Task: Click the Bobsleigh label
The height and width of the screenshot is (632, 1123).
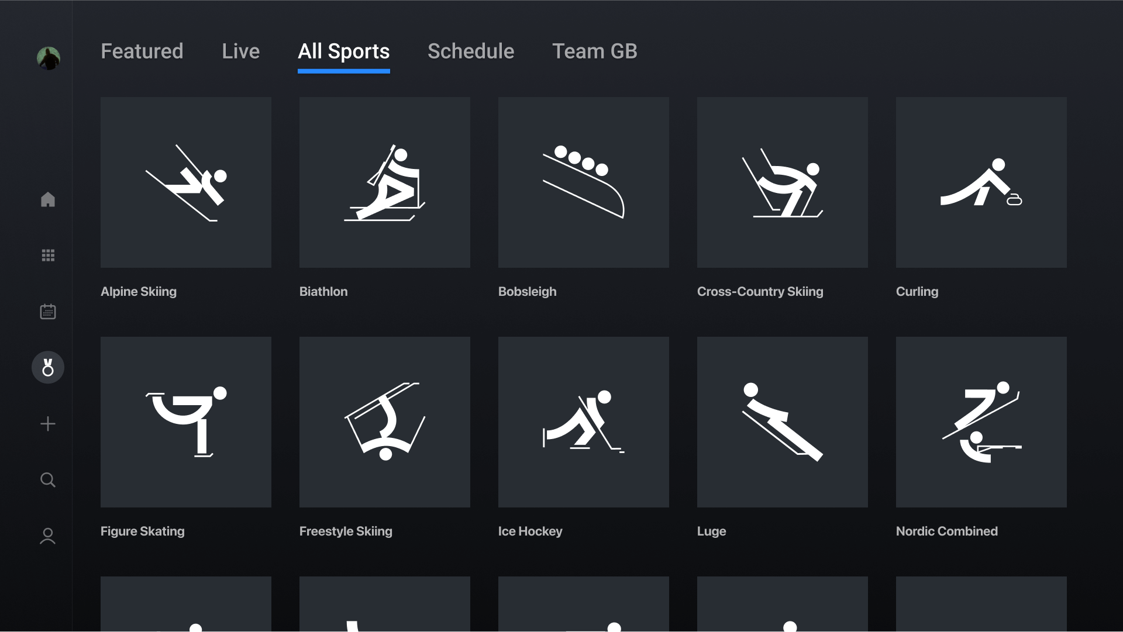Action: 528,292
